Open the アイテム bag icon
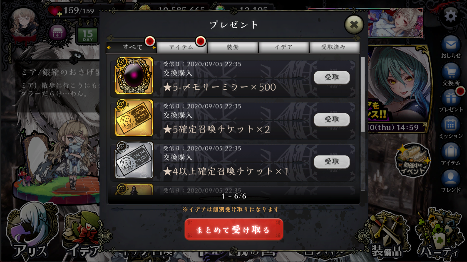The width and height of the screenshot is (467, 262). [451, 154]
